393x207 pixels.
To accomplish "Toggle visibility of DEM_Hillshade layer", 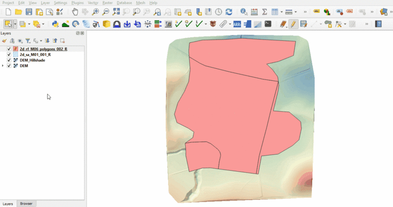I will (x=9, y=60).
